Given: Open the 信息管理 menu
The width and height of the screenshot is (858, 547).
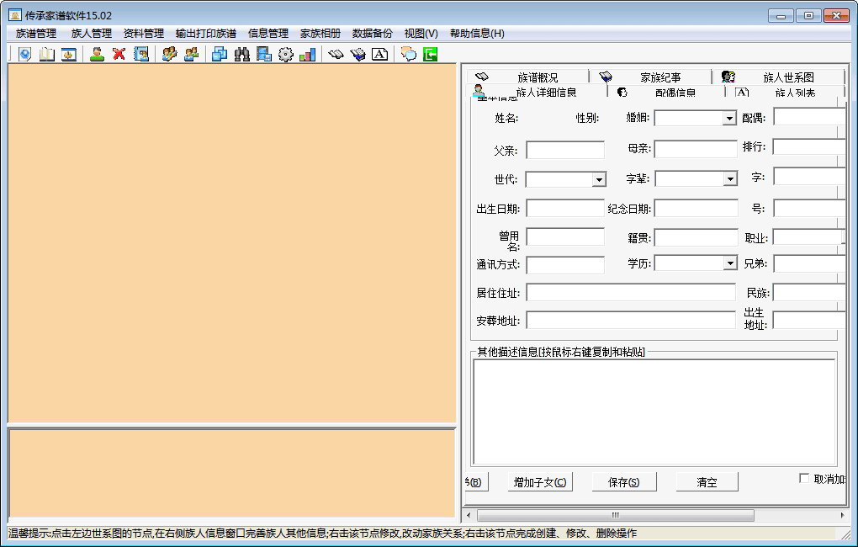Looking at the screenshot, I should pyautogui.click(x=268, y=34).
